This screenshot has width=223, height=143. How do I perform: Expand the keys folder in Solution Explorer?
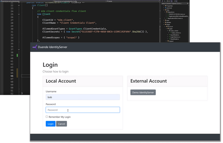pyautogui.click(x=164, y=20)
